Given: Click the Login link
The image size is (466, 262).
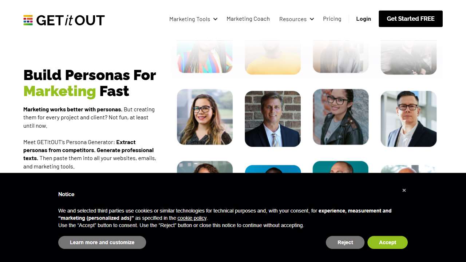Looking at the screenshot, I should 364,19.
